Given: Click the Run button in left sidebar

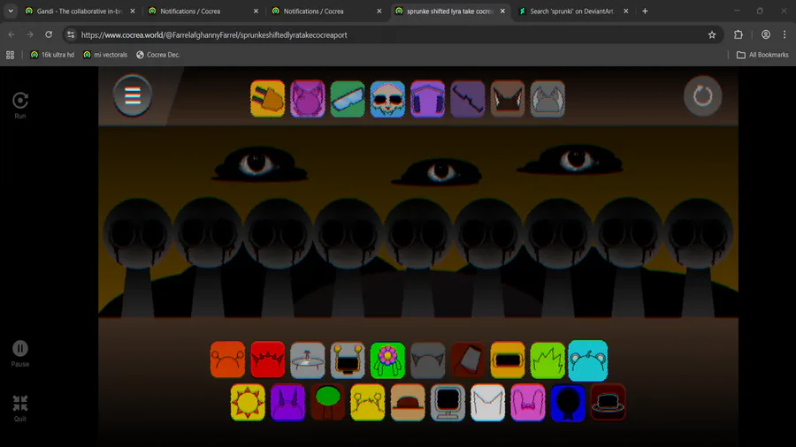Looking at the screenshot, I should click(x=20, y=105).
